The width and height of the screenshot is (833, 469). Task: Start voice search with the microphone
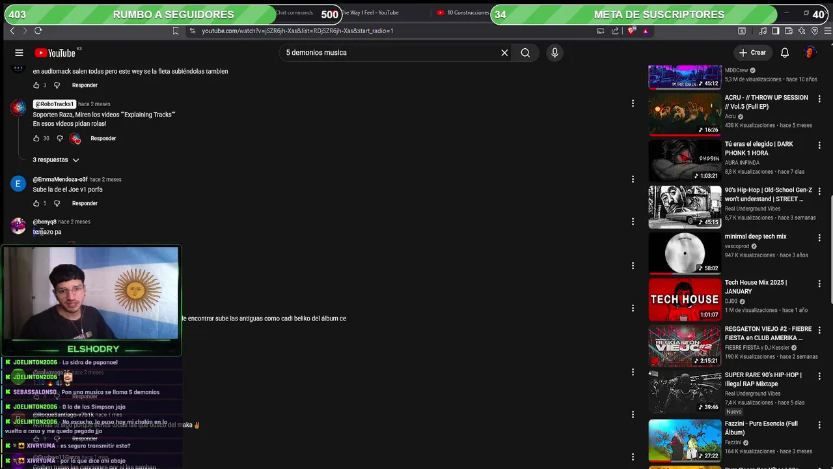[x=554, y=53]
